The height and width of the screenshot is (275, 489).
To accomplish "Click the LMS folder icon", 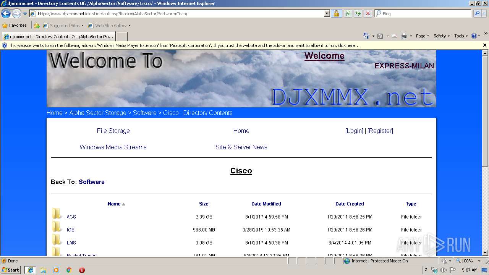I will pyautogui.click(x=57, y=240).
